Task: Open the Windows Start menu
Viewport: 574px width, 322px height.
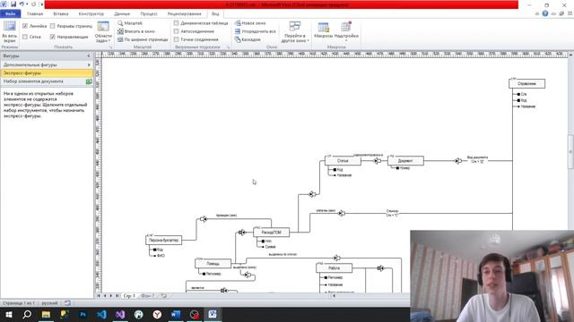Action: [8, 314]
